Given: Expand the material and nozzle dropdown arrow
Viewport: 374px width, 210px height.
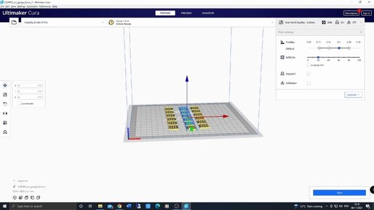Looking at the screenshot, I should [272, 22].
